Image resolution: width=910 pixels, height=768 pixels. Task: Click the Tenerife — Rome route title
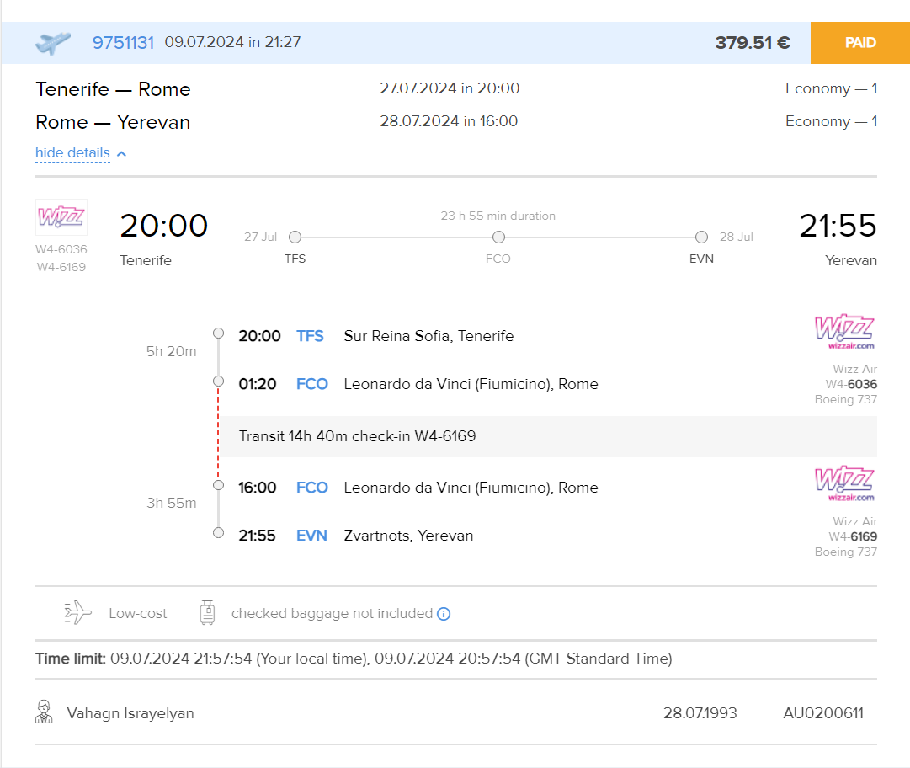coord(113,89)
